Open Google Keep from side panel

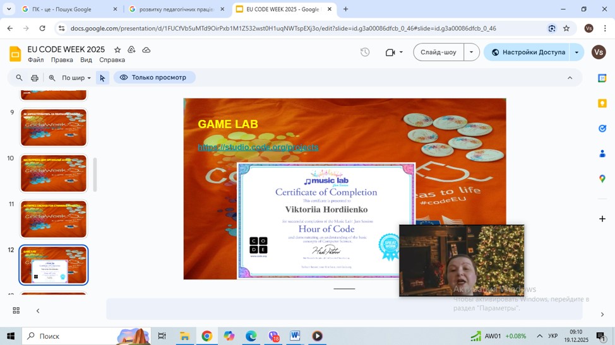pos(602,103)
